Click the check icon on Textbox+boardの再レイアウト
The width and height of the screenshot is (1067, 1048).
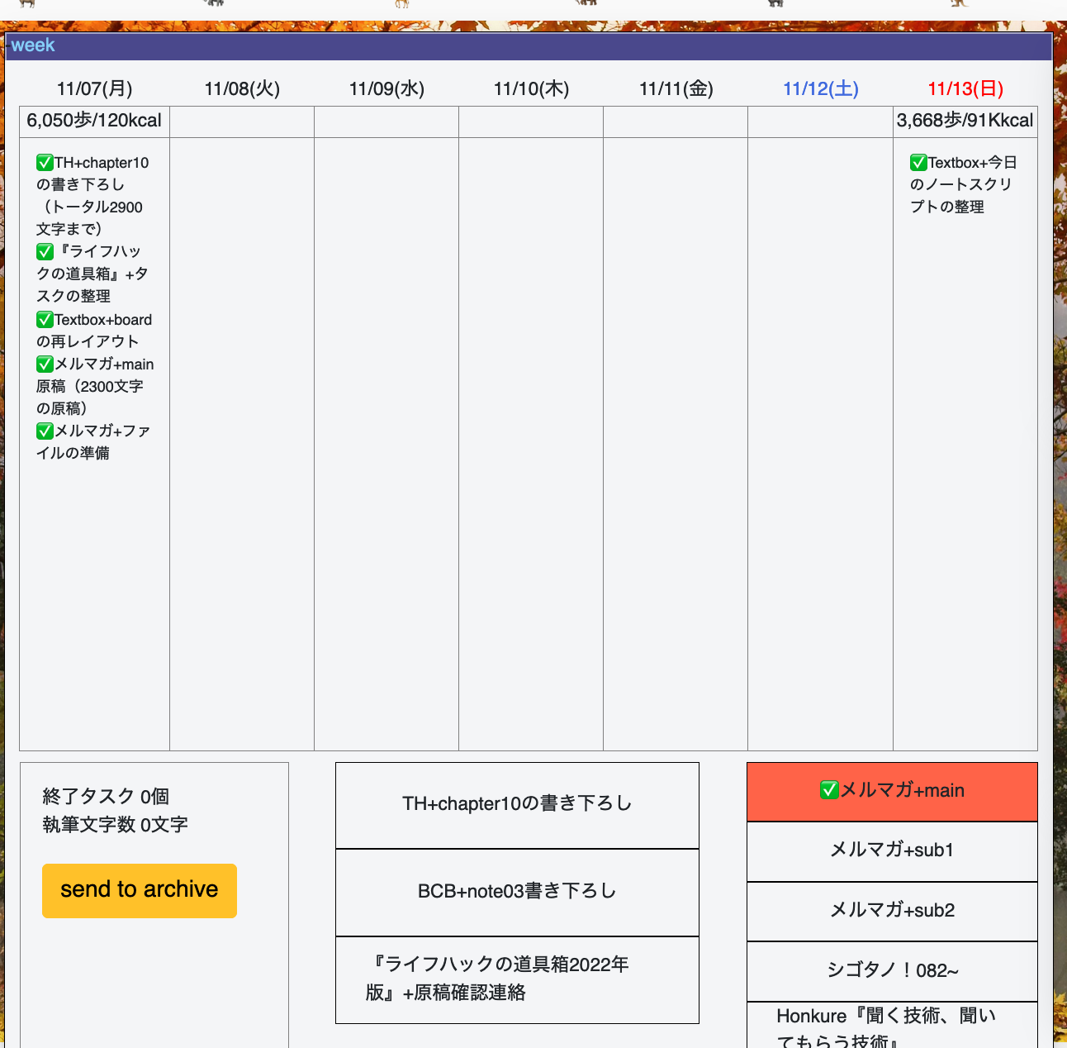45,319
